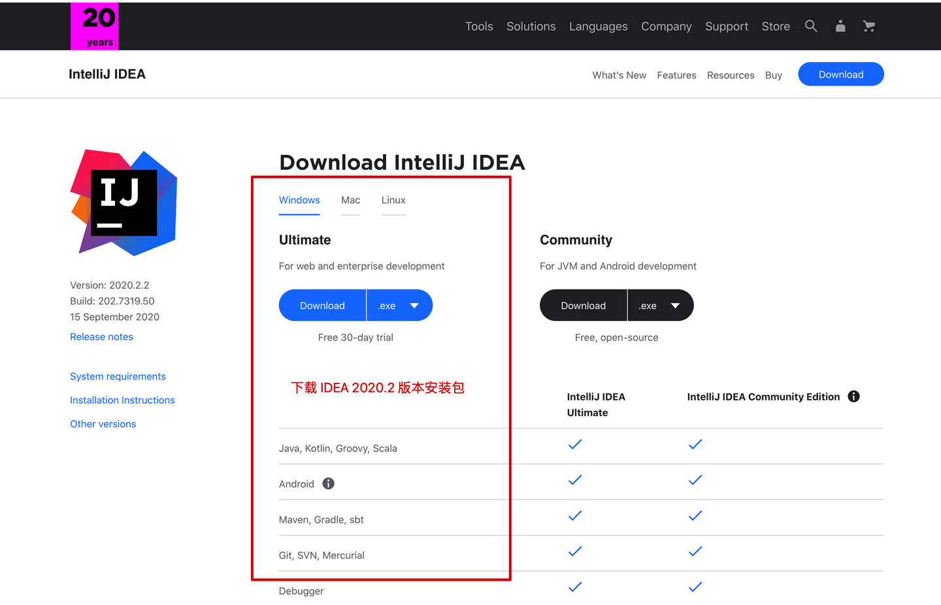
Task: Open Installation Instructions link
Action: (123, 400)
